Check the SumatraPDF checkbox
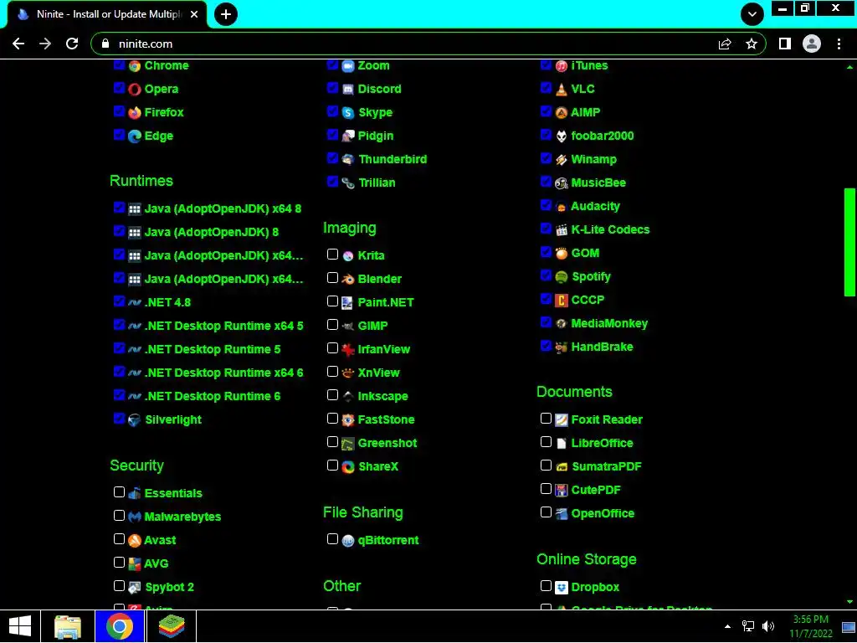Image resolution: width=857 pixels, height=643 pixels. coord(546,466)
